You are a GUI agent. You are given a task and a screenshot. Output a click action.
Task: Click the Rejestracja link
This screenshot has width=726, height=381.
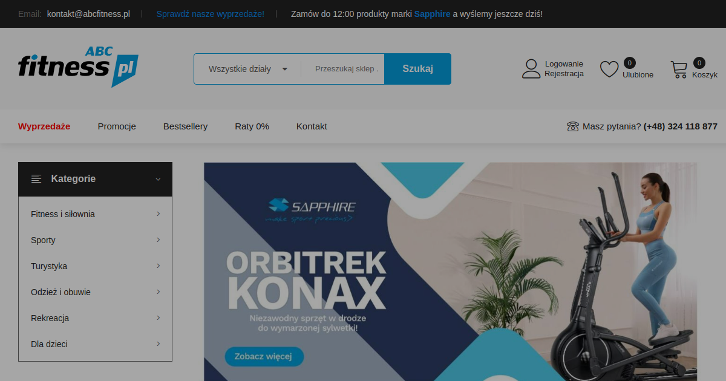coord(564,74)
